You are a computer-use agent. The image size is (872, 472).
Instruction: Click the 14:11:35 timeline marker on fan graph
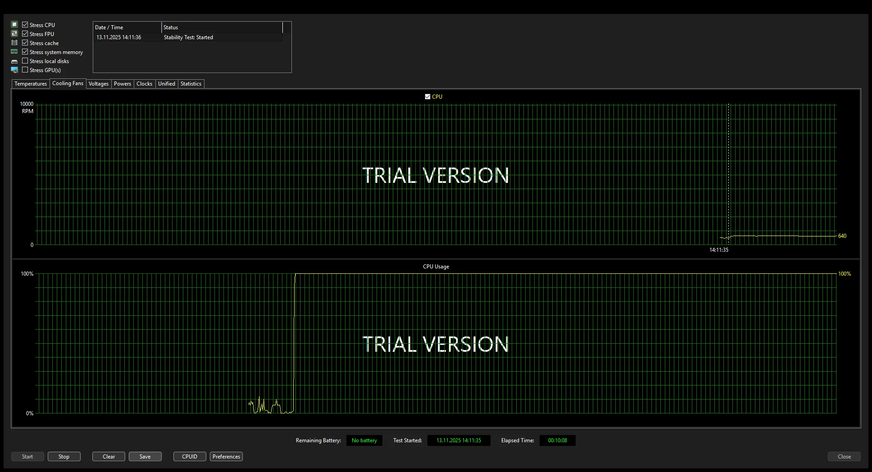click(719, 250)
